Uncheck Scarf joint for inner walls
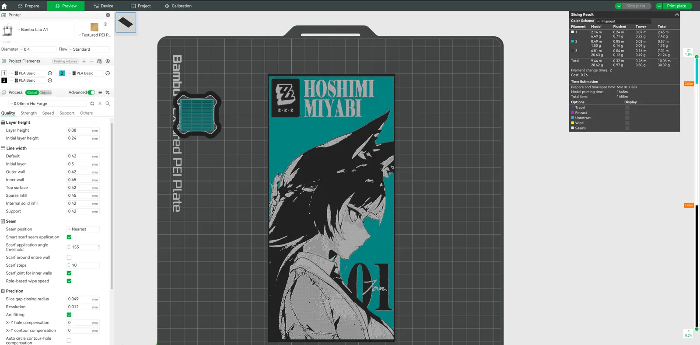Viewport: 700px width, 345px height. (x=69, y=273)
